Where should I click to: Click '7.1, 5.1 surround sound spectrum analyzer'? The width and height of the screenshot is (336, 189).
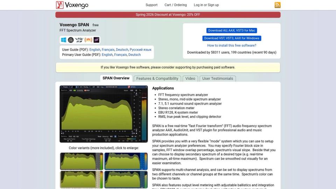point(190,104)
